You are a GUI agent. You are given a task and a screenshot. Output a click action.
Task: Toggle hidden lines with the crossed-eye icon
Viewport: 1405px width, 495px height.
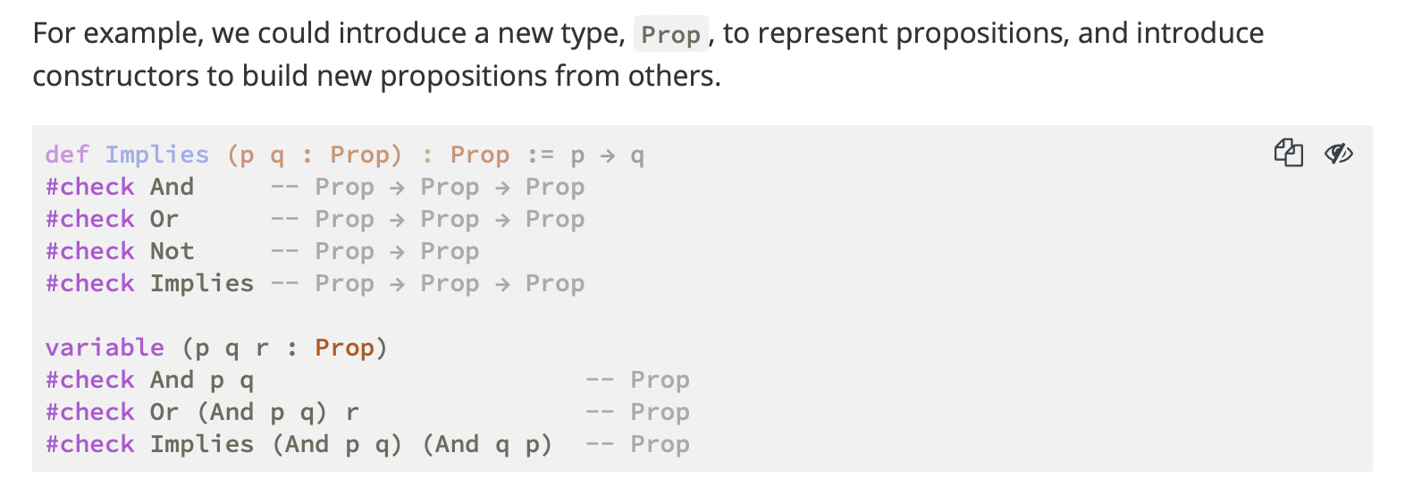click(1338, 154)
